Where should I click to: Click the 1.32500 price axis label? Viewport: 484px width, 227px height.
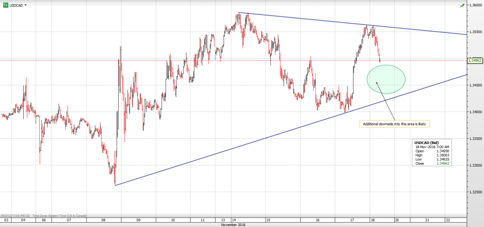[x=475, y=192]
